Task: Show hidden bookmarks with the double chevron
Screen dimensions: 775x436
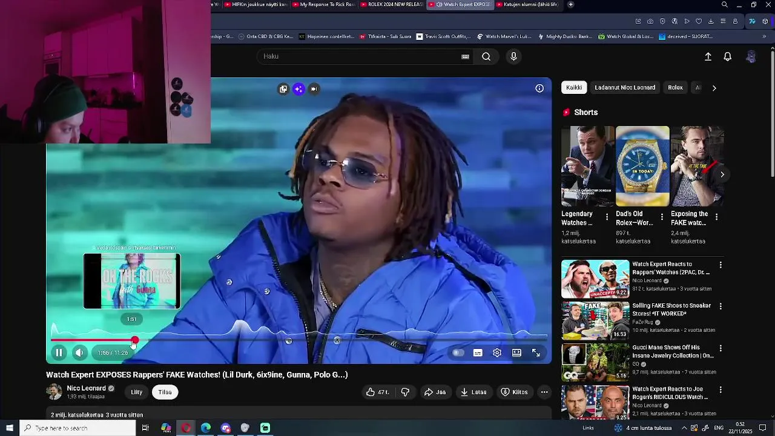Action: [764, 36]
